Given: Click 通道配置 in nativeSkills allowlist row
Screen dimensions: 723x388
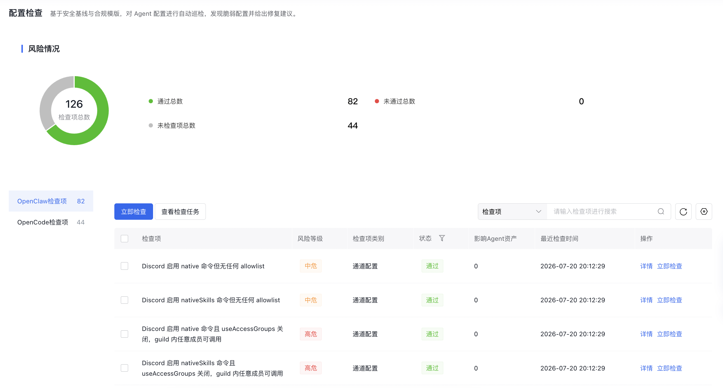Looking at the screenshot, I should [x=365, y=300].
